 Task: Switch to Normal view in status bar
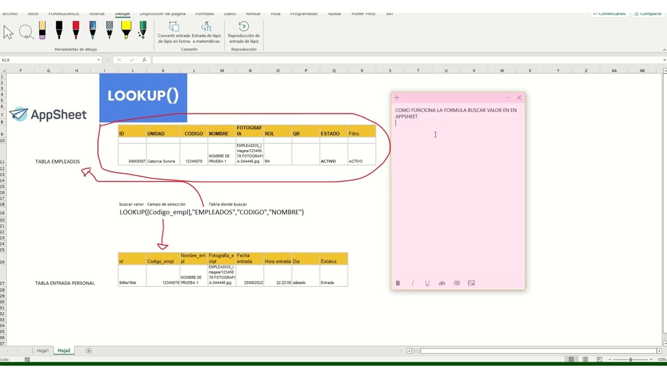click(x=571, y=359)
